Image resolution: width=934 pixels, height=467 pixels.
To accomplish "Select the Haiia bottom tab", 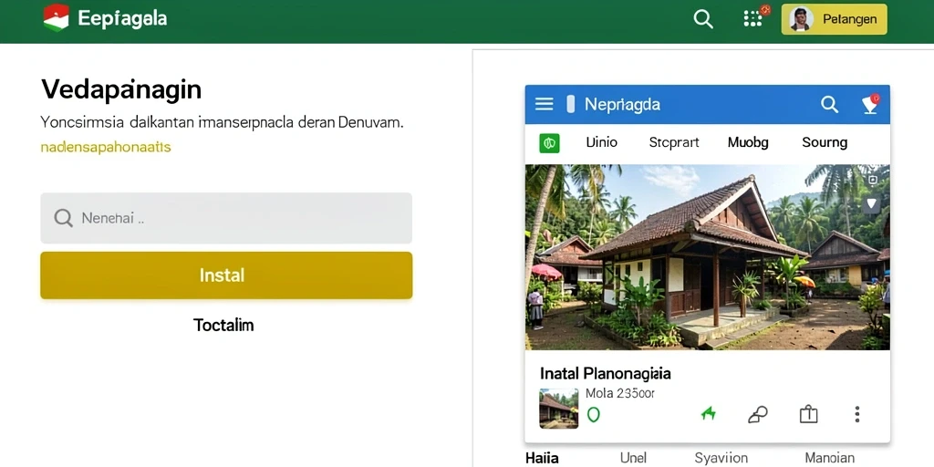I will coord(542,458).
